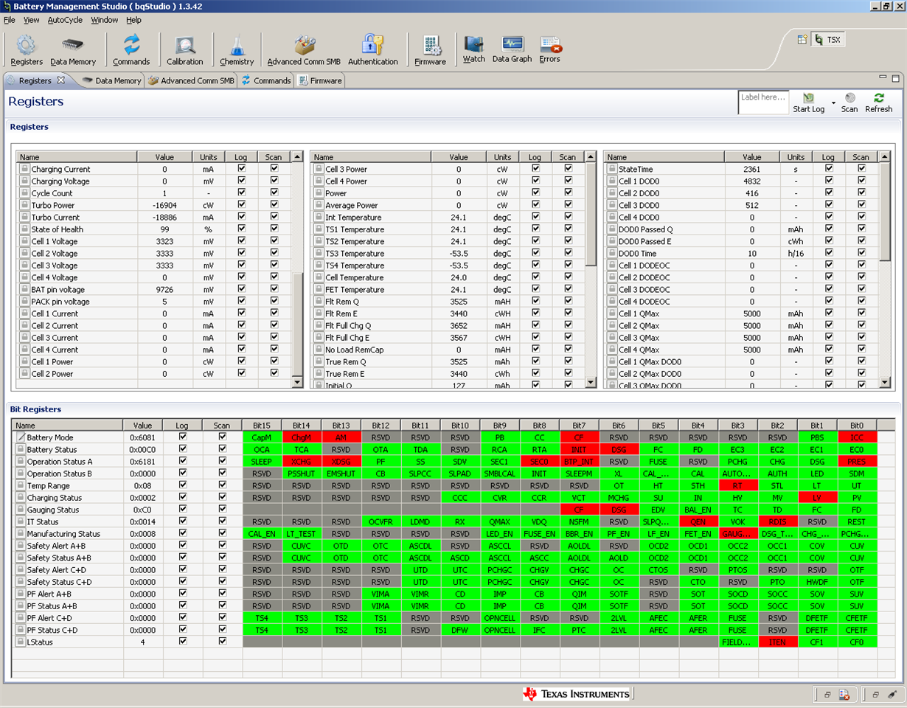The height and width of the screenshot is (708, 907).
Task: Click the Name column header in Bit Registers
Action: tap(68, 426)
